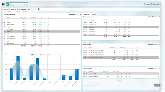The width and height of the screenshot is (165, 92).
Task: Click the Fittings group icon
Action: [x=5, y=22]
